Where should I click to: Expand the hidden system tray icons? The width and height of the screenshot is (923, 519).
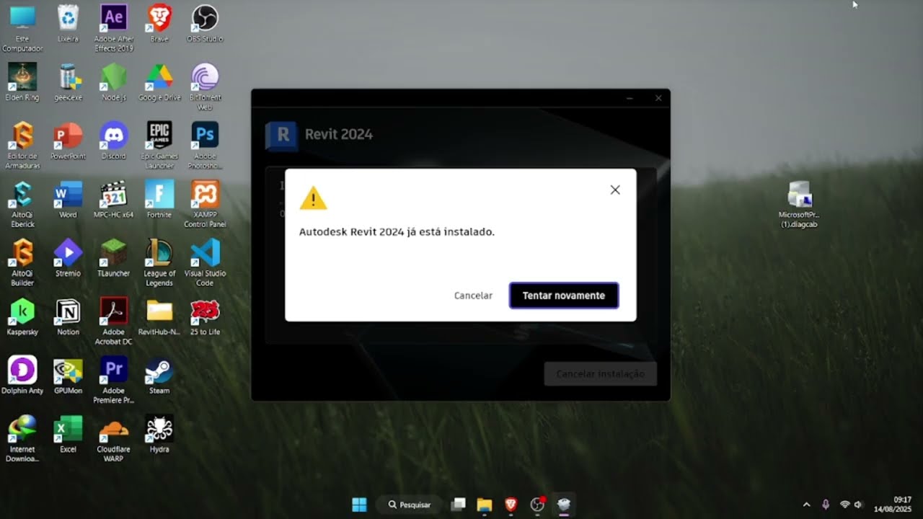806,505
